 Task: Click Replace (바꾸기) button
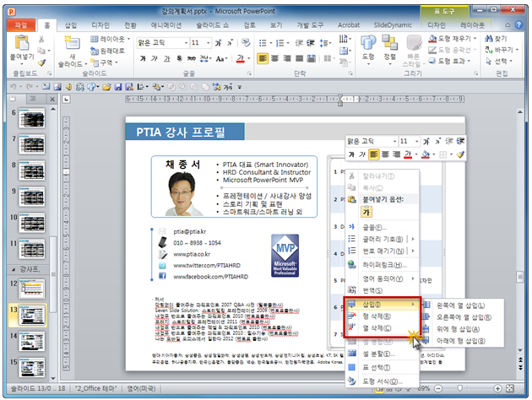(502, 50)
